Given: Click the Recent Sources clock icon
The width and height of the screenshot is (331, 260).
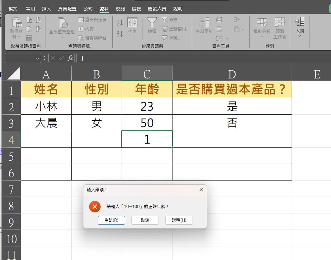Looking at the screenshot, I should click(x=38, y=20).
